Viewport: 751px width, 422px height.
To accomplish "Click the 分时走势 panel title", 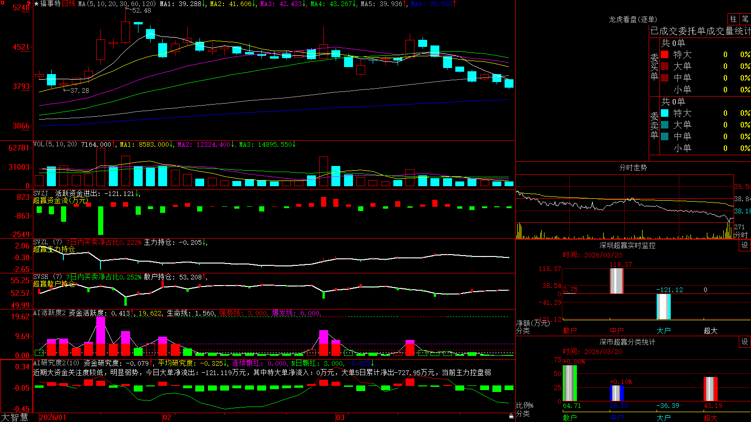I will point(633,167).
